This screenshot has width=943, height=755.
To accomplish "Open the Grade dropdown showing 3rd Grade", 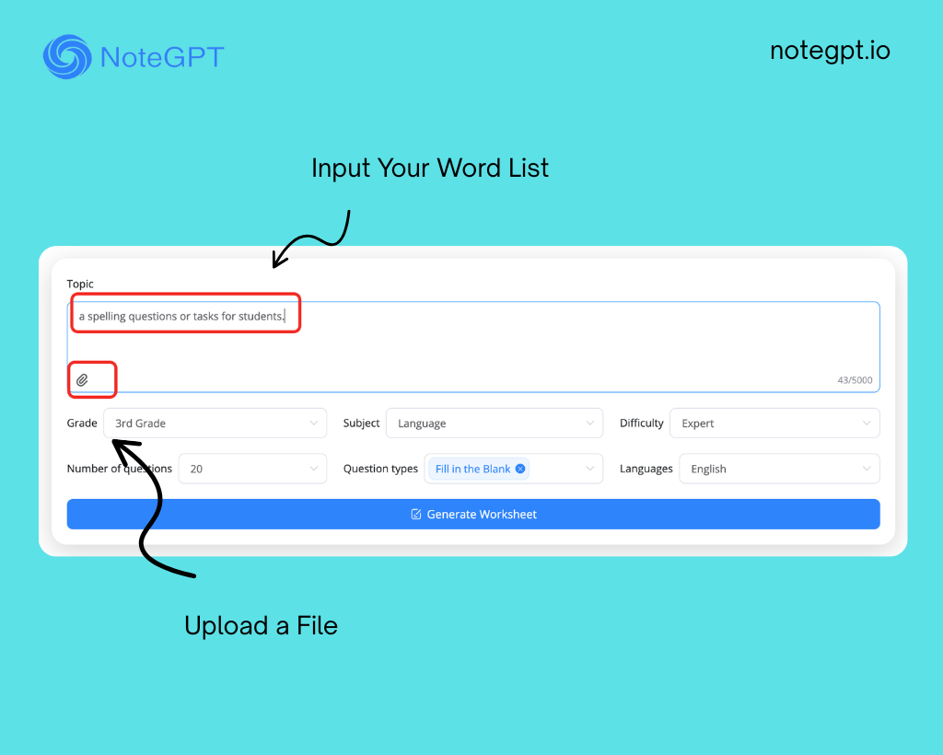I will 215,424.
